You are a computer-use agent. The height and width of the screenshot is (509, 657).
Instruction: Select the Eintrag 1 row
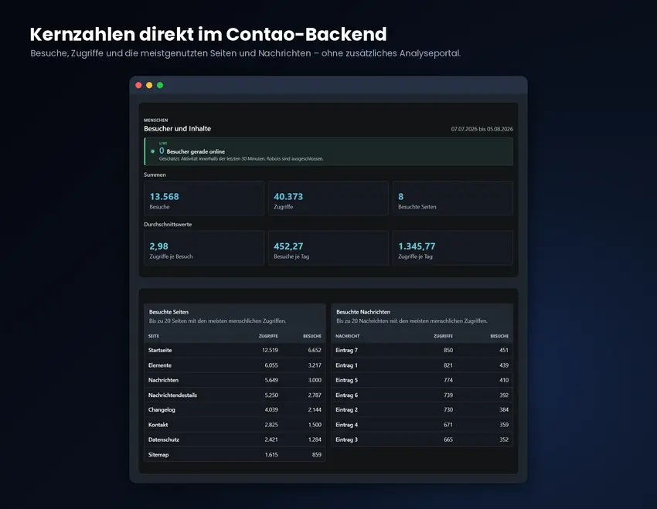[422, 365]
